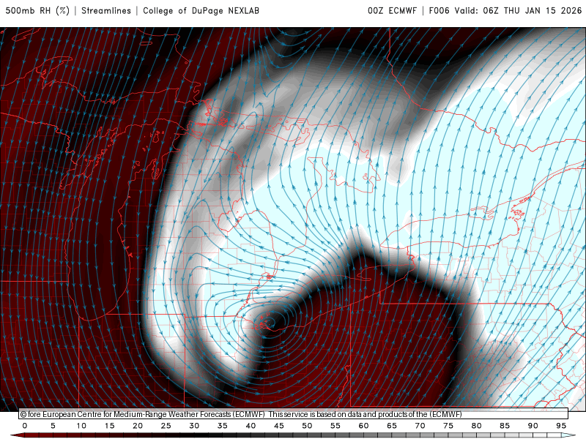This screenshot has height=439, width=586.
Task: Click the "75" scale number
Action: click(x=448, y=426)
